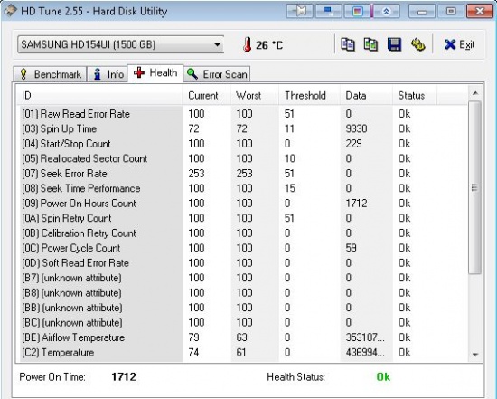Save screenshot with floppy disk icon

coord(394,44)
